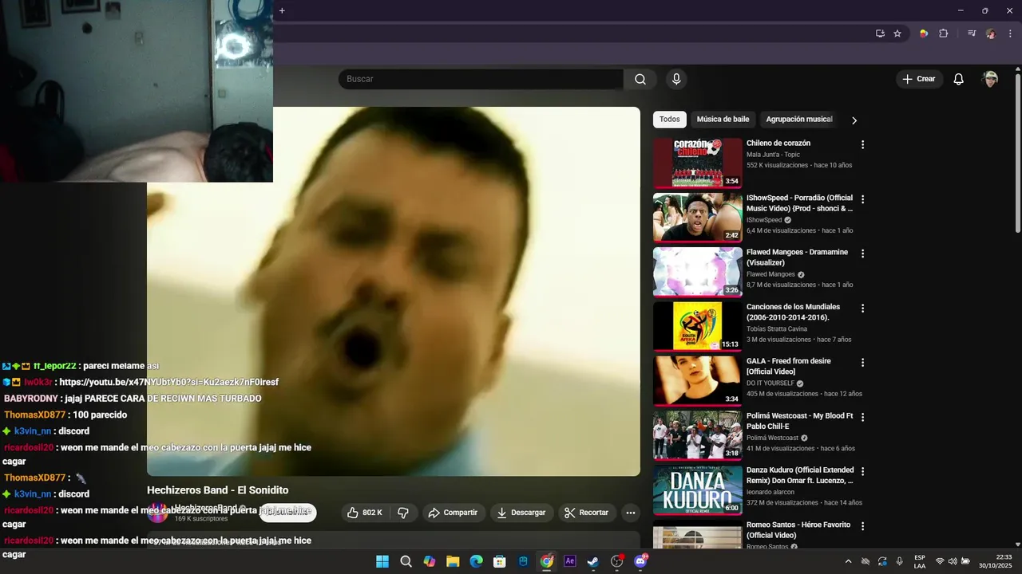
Task: Bookmark this page with the star icon
Action: [897, 33]
